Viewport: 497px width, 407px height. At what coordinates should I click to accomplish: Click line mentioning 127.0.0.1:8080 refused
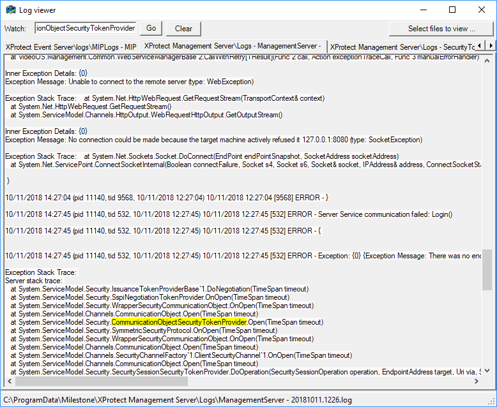click(x=213, y=140)
